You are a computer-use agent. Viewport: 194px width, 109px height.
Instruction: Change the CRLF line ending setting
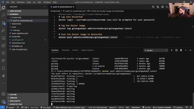[127, 107]
